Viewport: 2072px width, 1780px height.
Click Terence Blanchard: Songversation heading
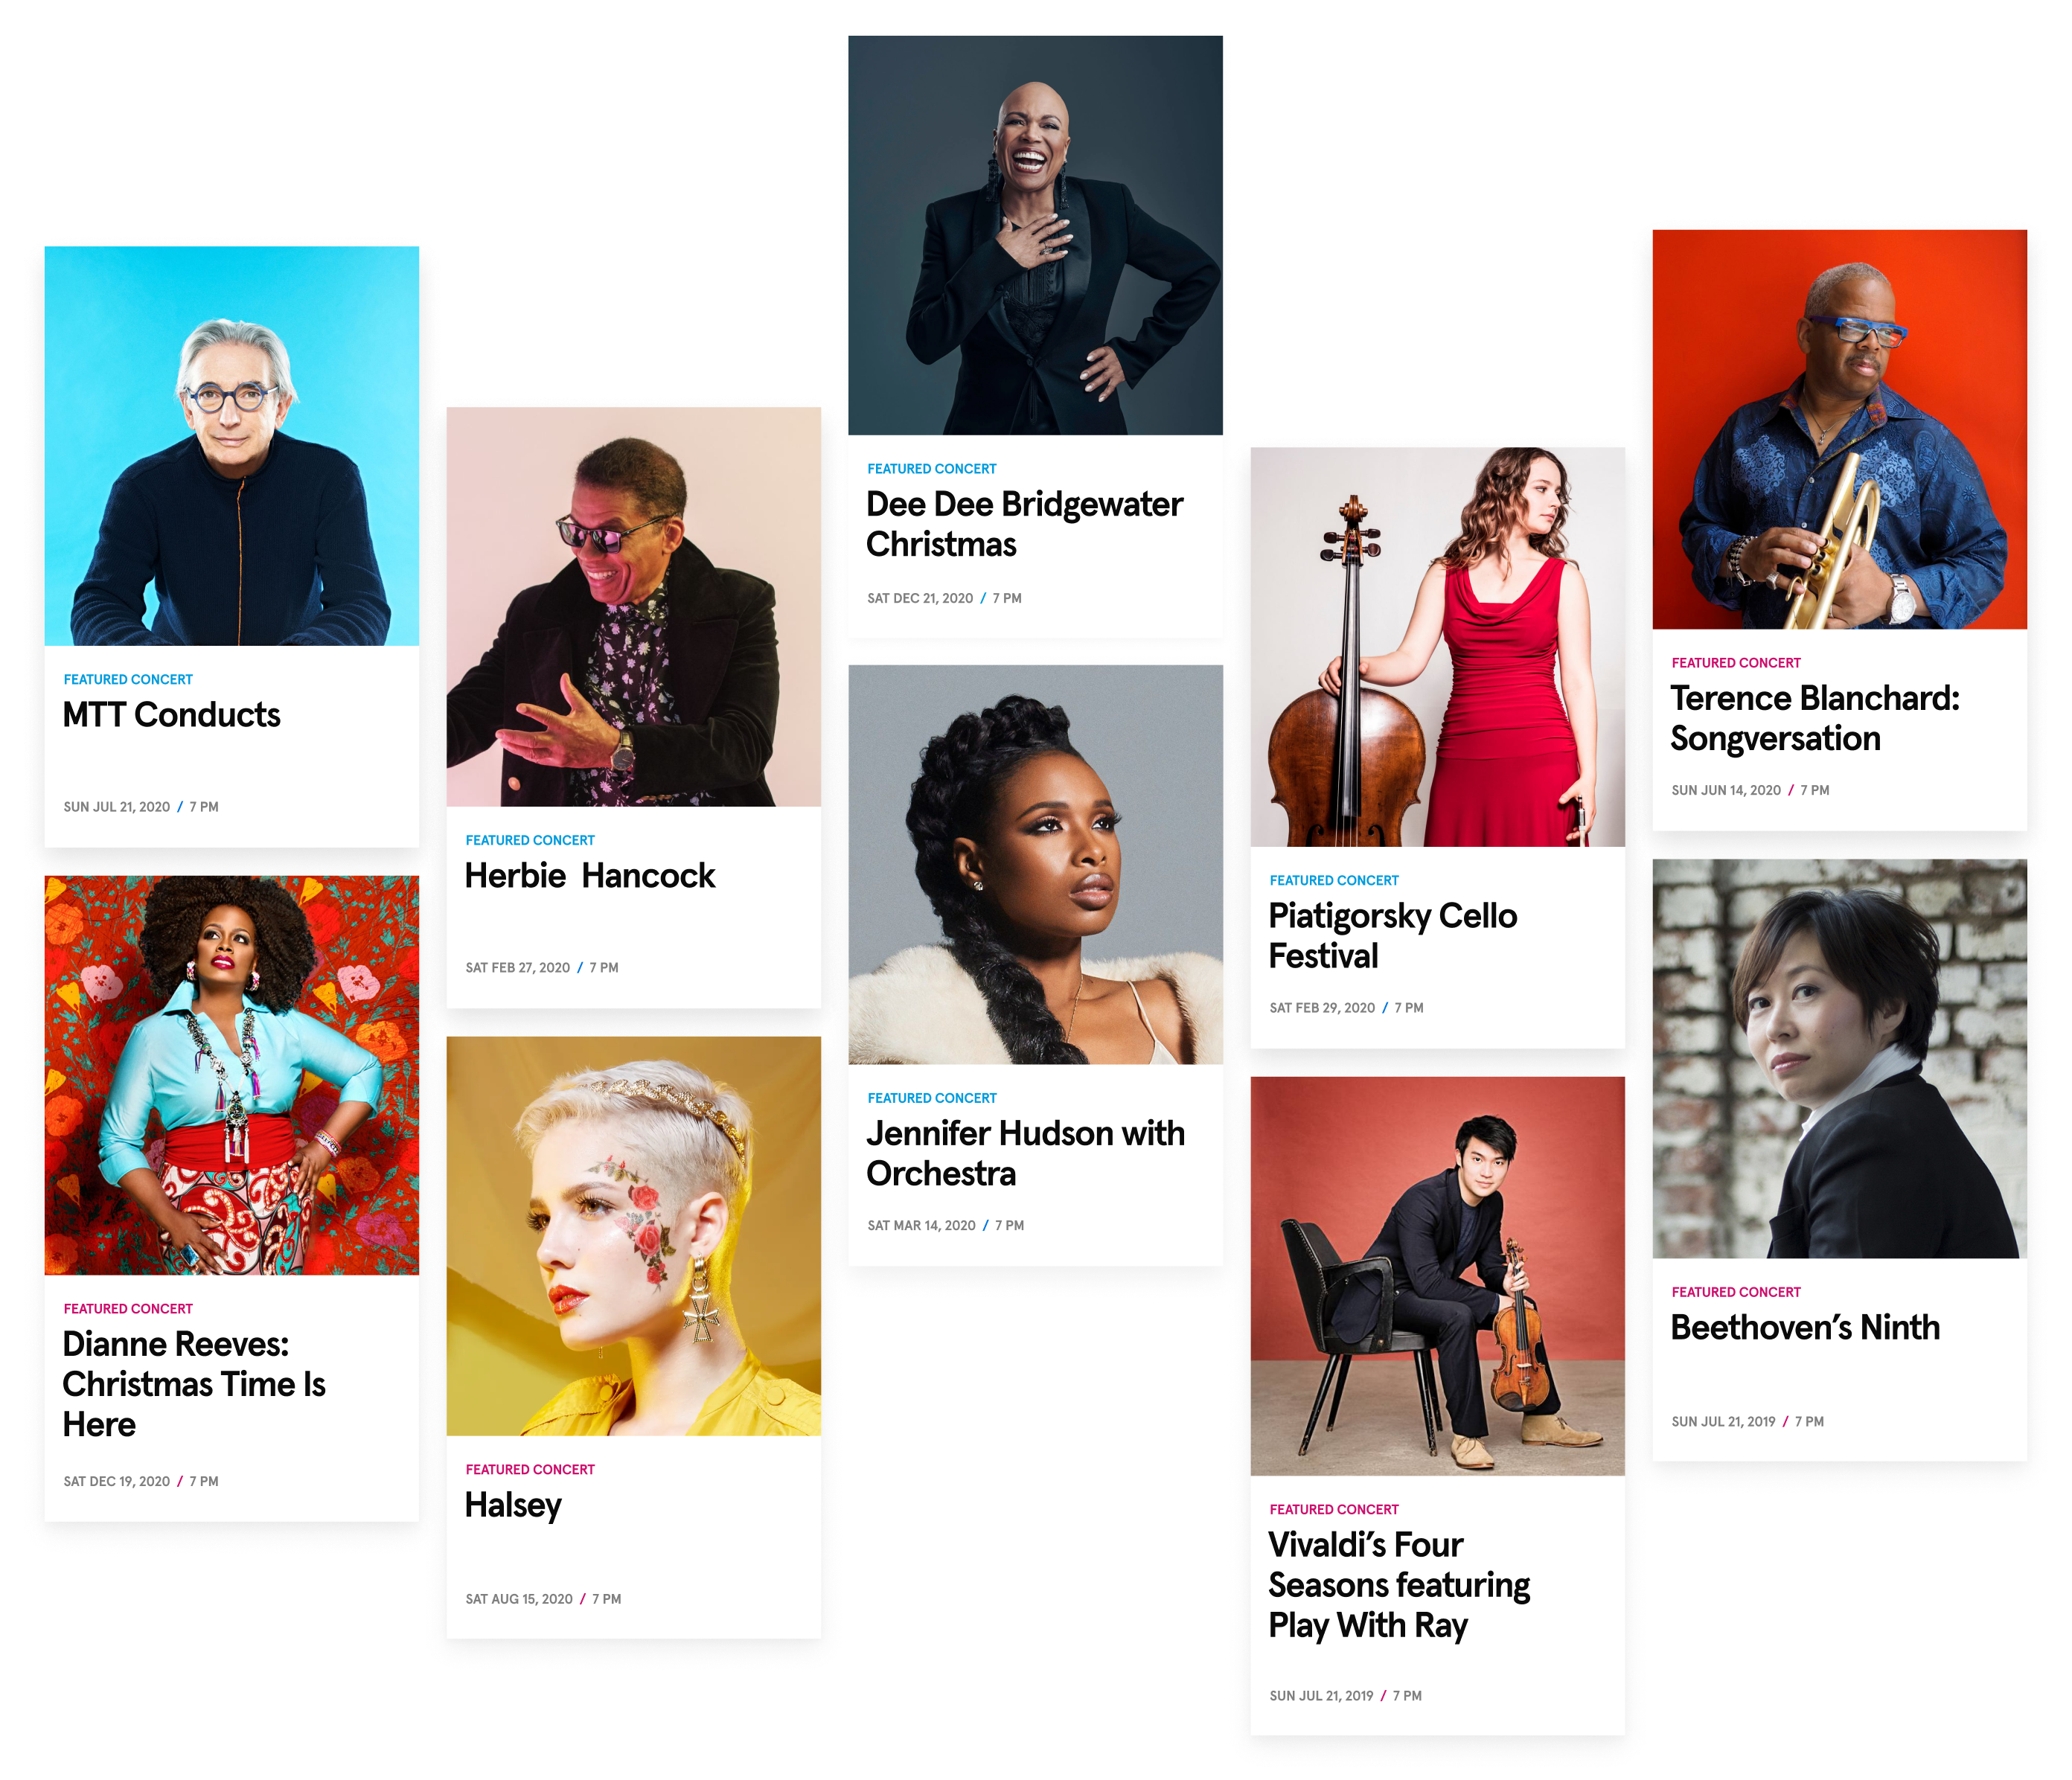[1815, 718]
